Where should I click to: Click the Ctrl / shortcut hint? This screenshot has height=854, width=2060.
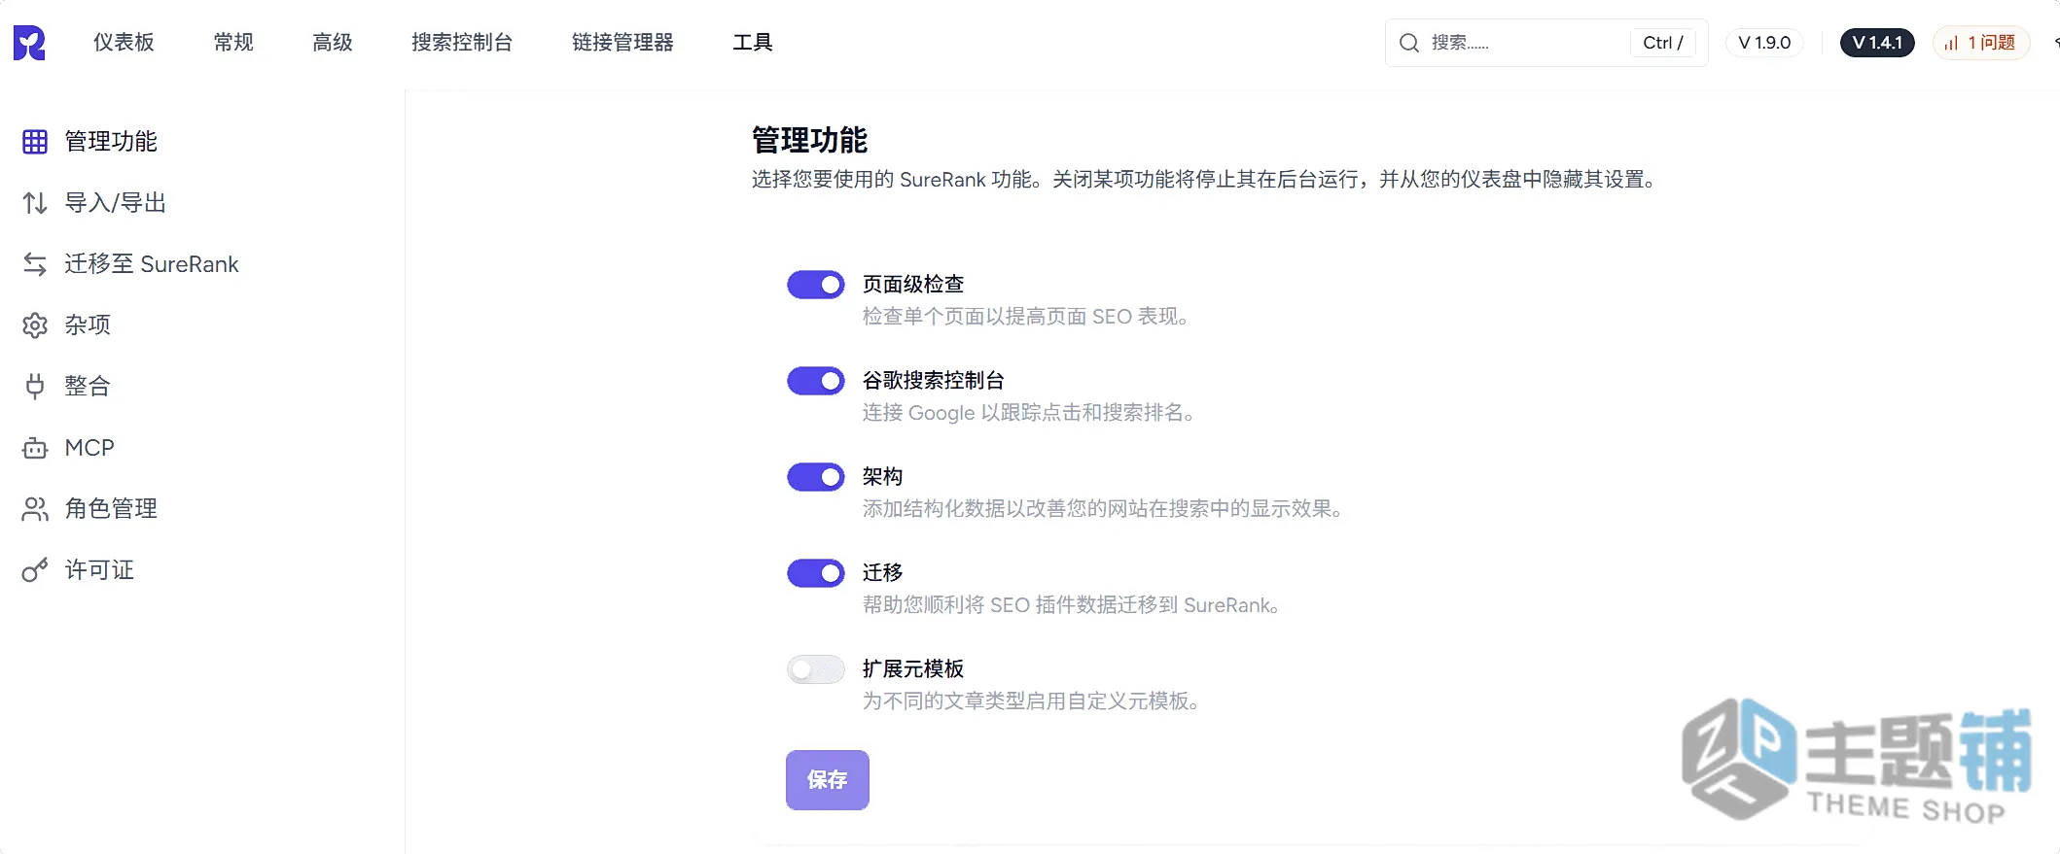1663,43
